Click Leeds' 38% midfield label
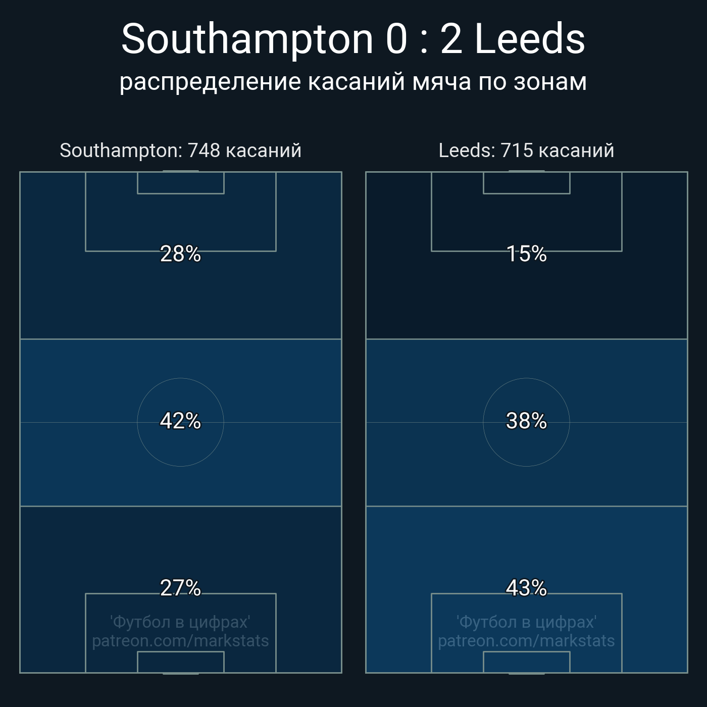Viewport: 707px width, 707px height. pyautogui.click(x=526, y=421)
